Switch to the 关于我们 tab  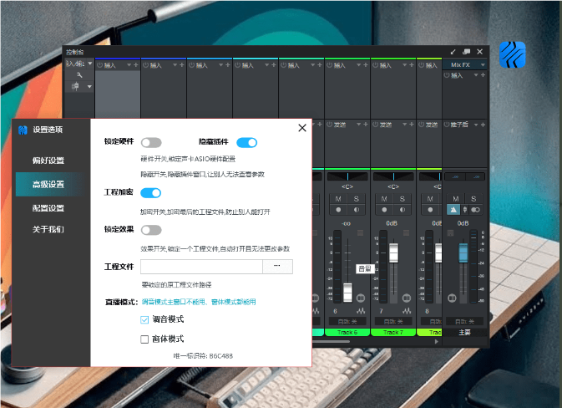(48, 229)
